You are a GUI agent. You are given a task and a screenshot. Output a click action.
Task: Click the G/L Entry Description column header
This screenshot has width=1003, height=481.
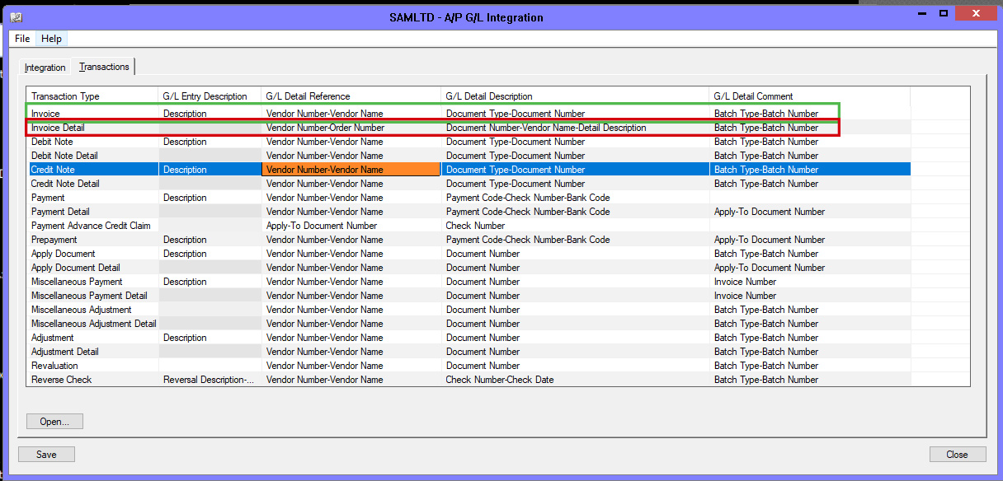coord(210,96)
